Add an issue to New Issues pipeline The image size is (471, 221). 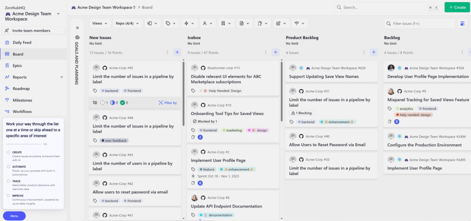coord(177,52)
